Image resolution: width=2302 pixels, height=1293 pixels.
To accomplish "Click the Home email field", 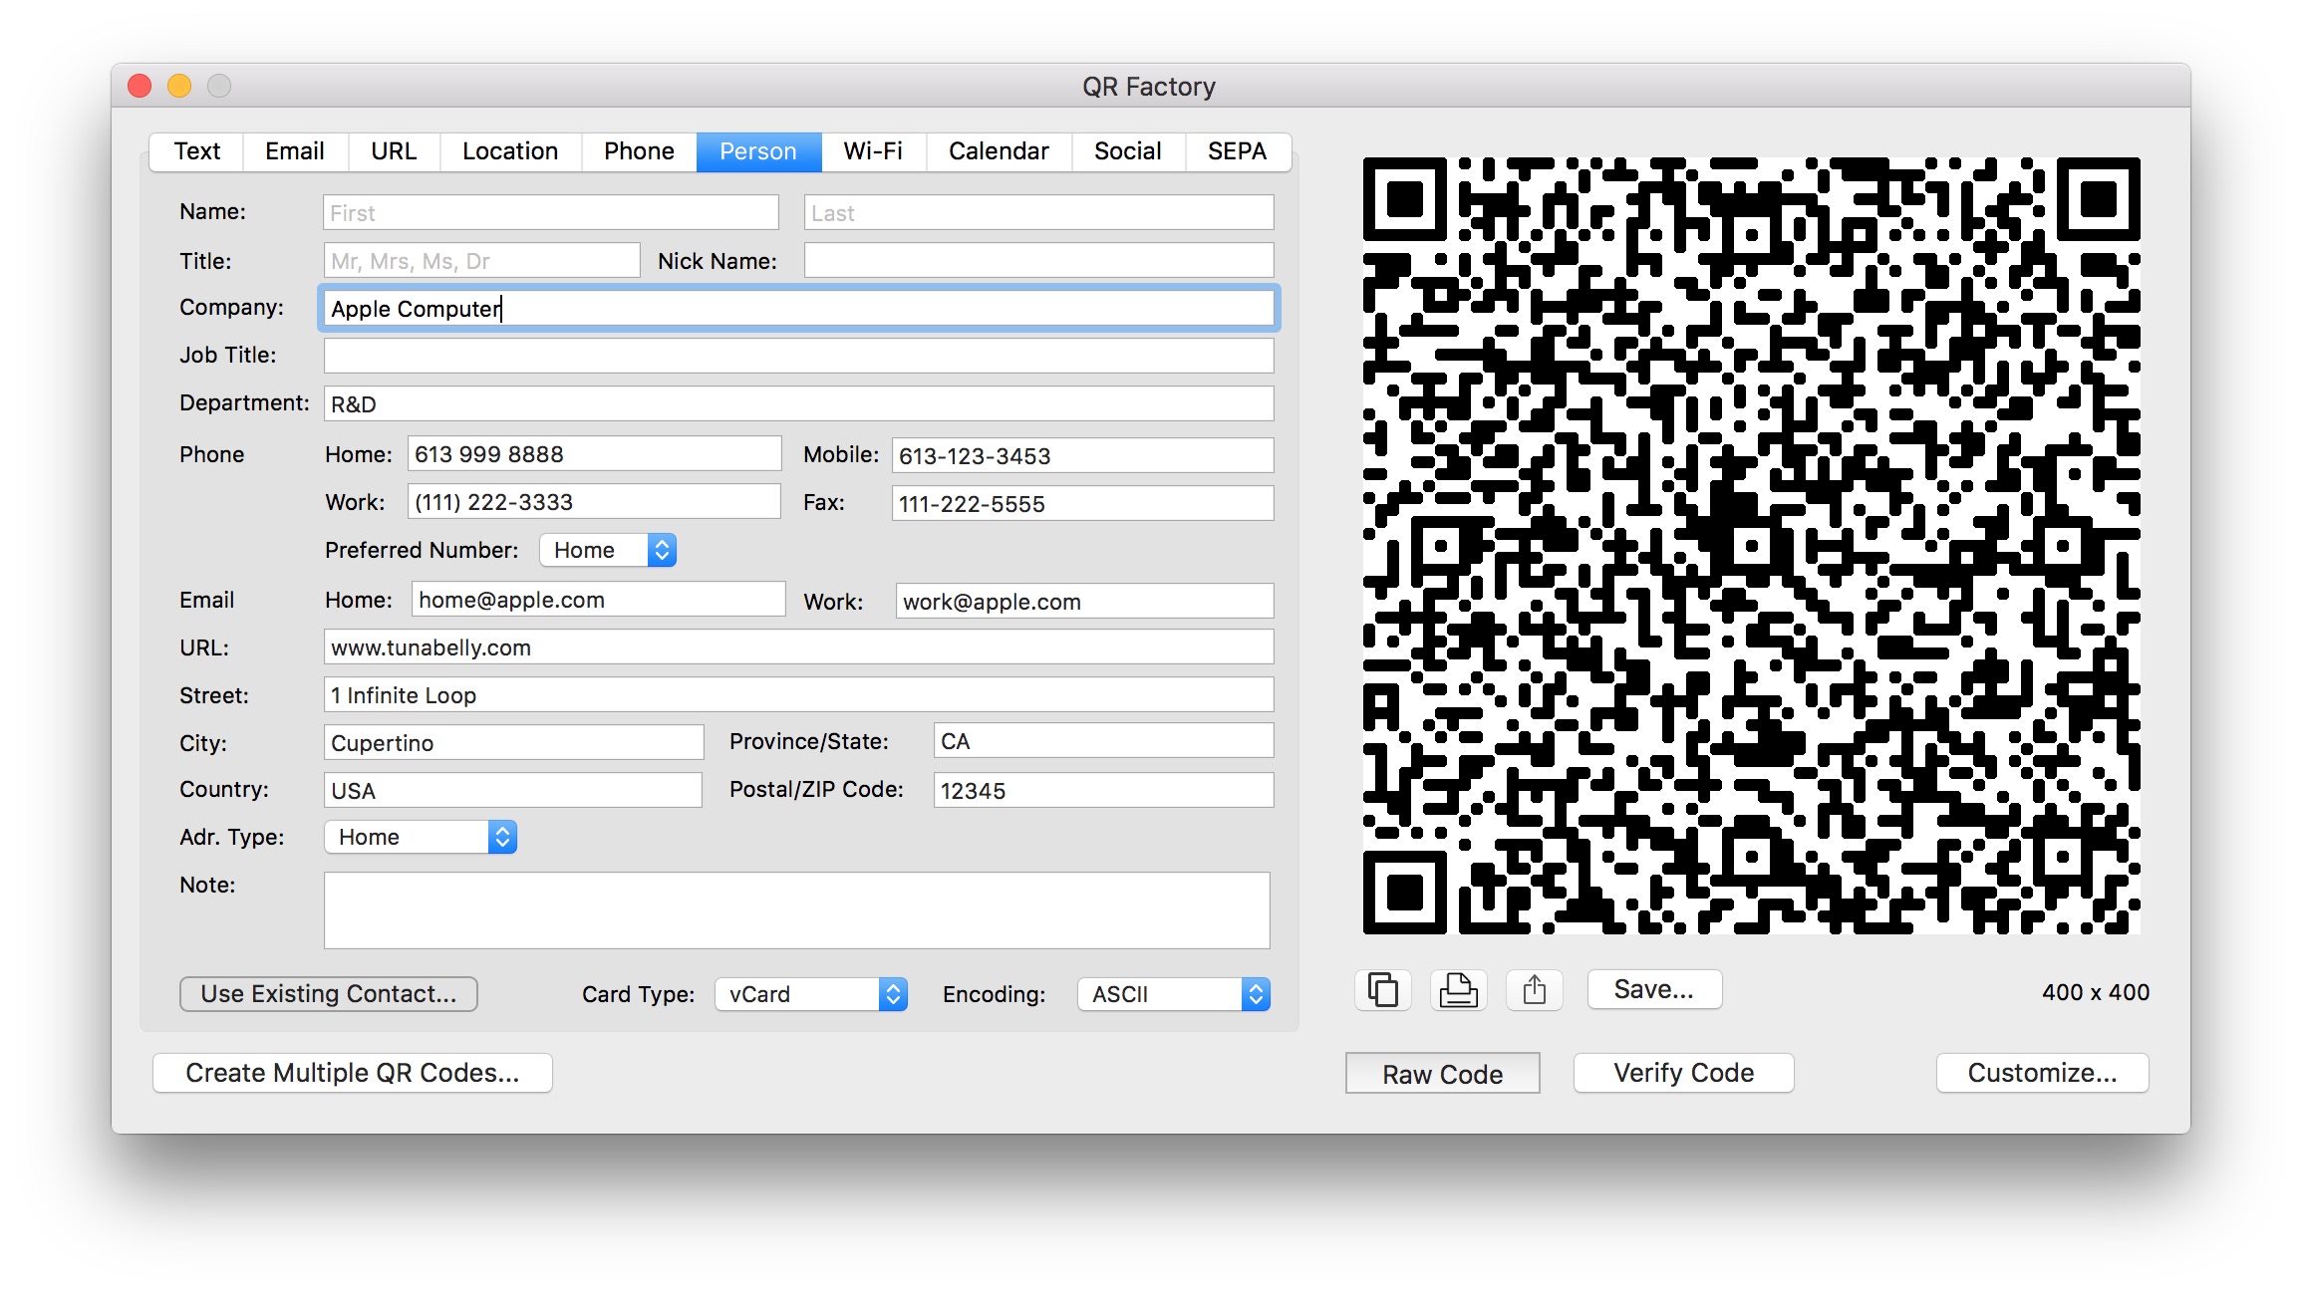I will [x=599, y=600].
